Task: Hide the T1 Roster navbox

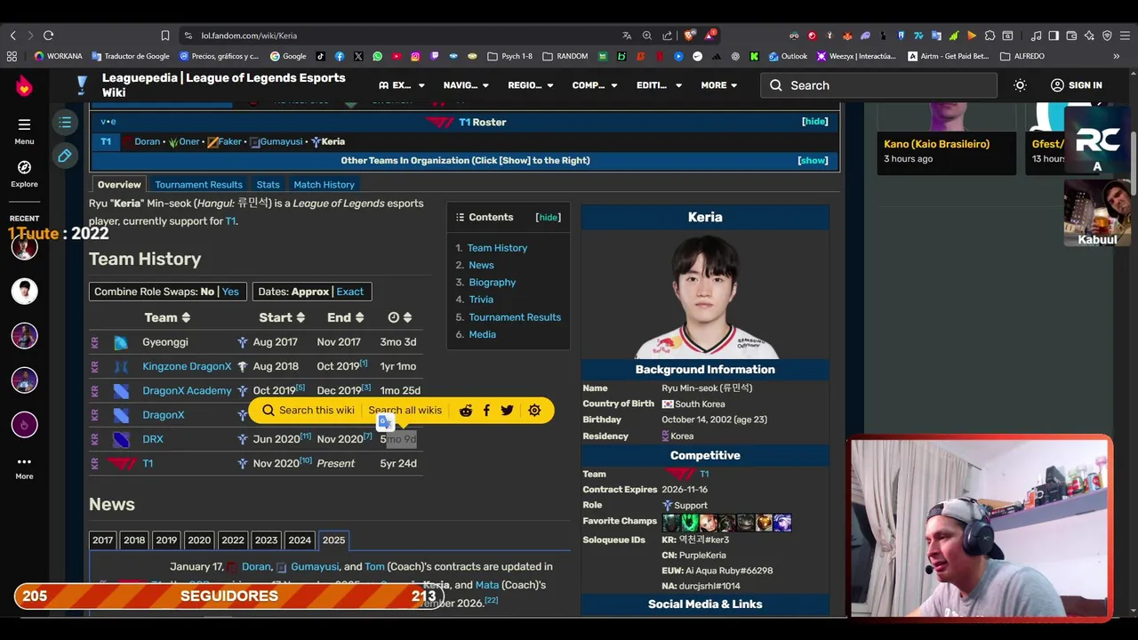Action: [814, 122]
